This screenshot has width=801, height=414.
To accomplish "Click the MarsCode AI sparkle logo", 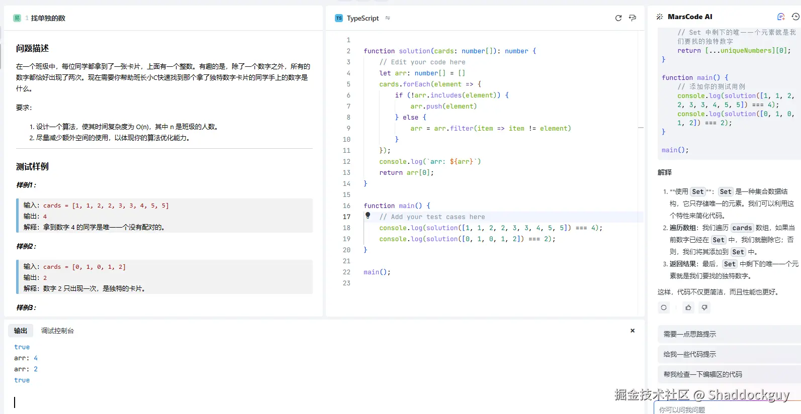I will click(660, 17).
